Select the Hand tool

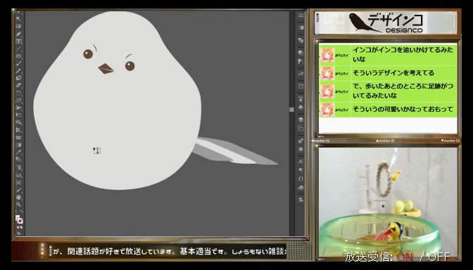19,198
